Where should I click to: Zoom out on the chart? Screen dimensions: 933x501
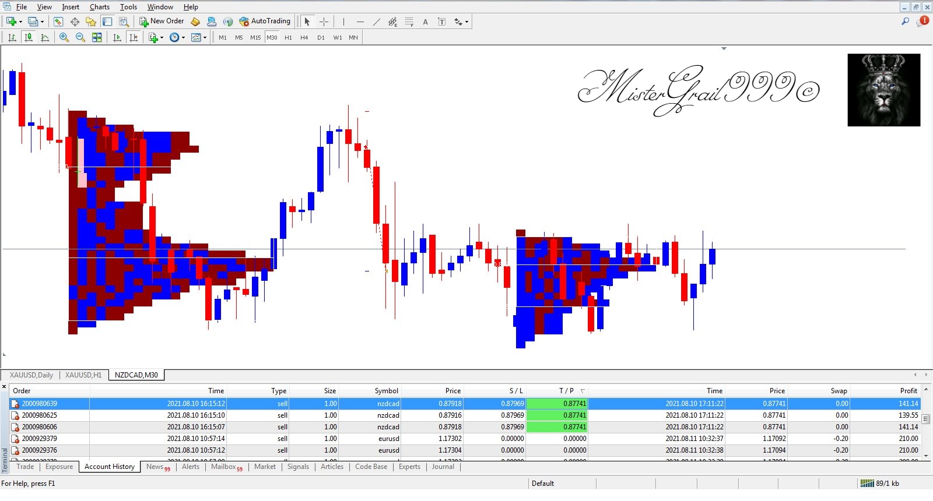(80, 37)
